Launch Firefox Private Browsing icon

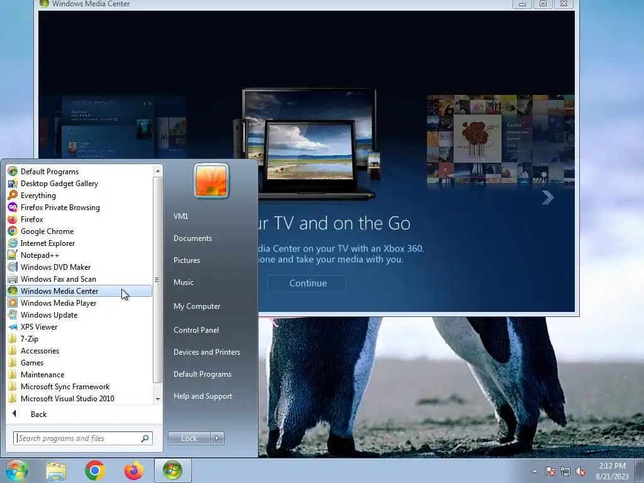(x=13, y=207)
